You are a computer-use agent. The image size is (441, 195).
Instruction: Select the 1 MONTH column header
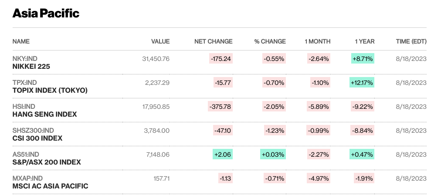click(x=317, y=41)
